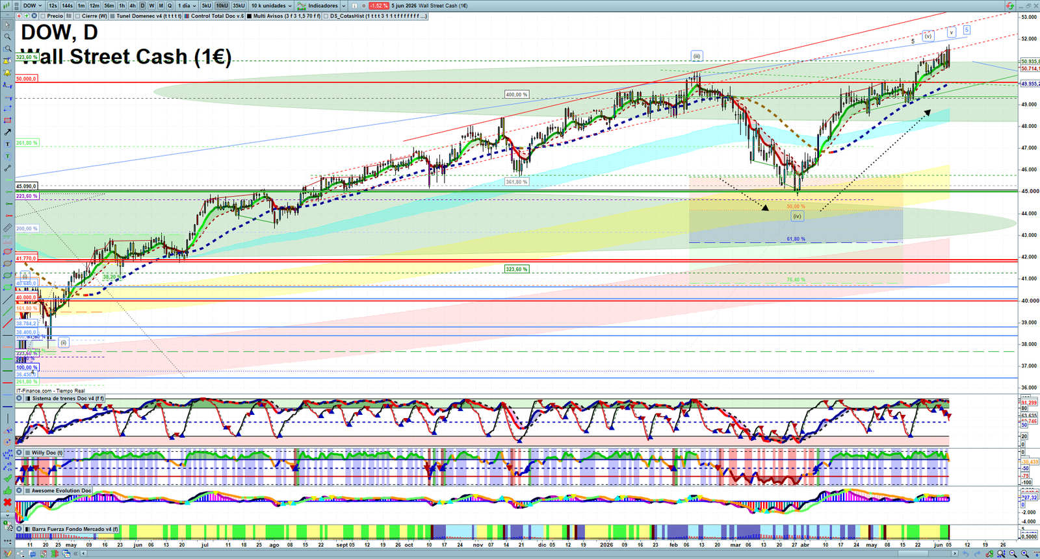Image resolution: width=1040 pixels, height=559 pixels.
Task: Click the zoom in magnifier at bottom right
Action: pyautogui.click(x=1024, y=554)
